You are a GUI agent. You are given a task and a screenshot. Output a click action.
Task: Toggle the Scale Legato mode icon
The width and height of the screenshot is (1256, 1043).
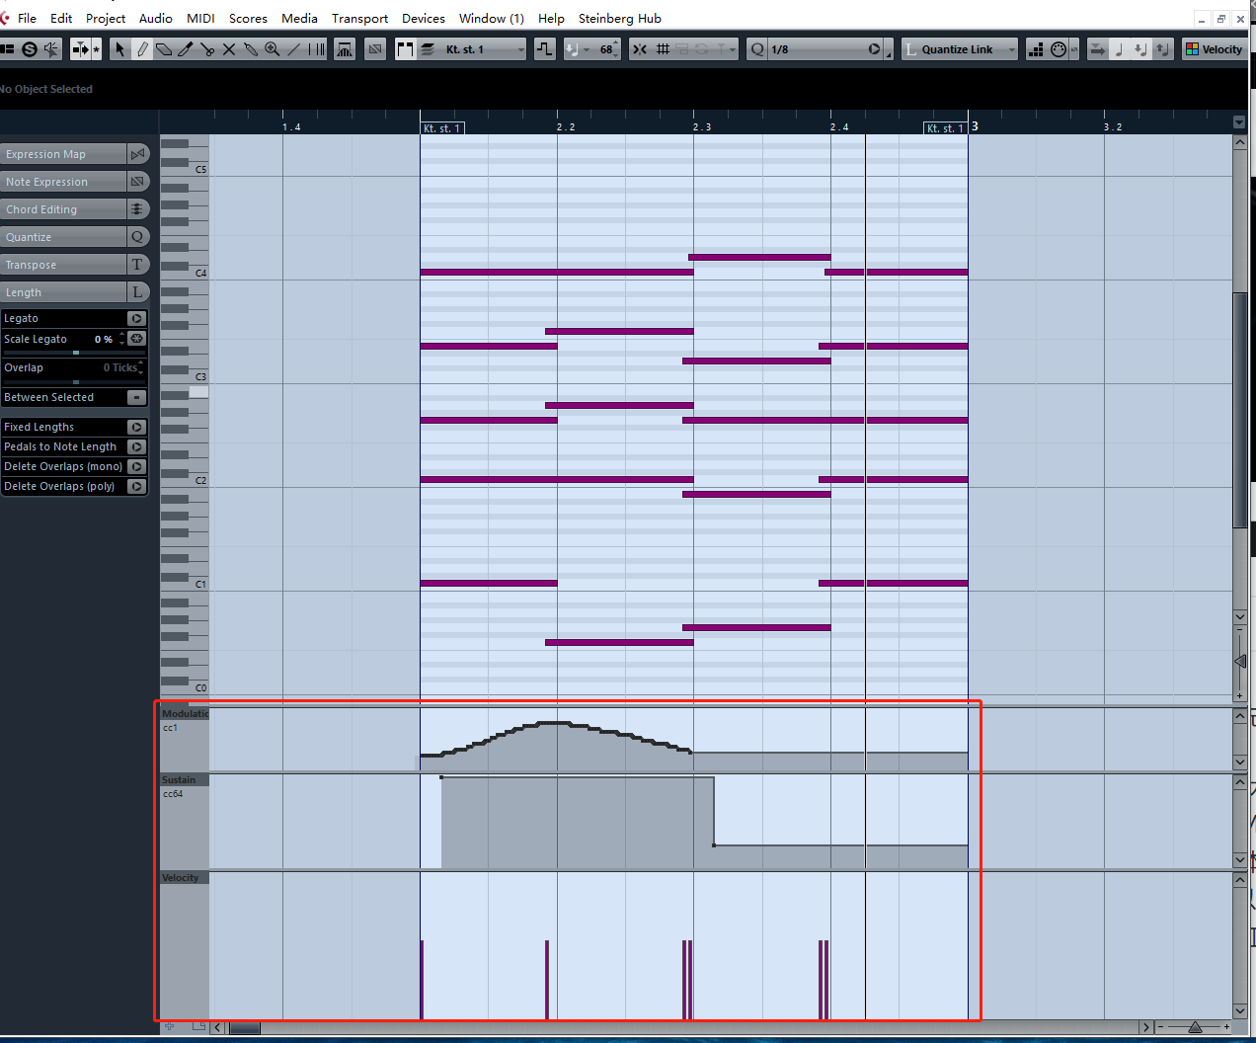pyautogui.click(x=137, y=339)
